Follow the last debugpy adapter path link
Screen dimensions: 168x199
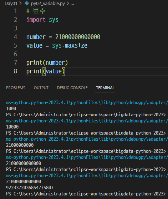[x=87, y=176]
